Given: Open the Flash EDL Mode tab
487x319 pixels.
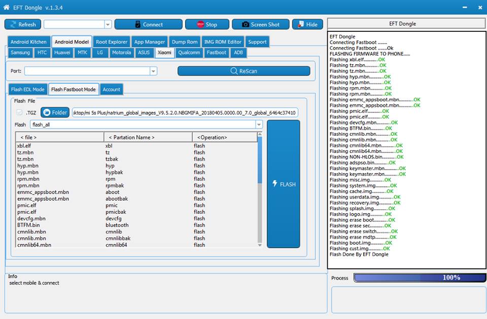Looking at the screenshot, I should pos(27,89).
